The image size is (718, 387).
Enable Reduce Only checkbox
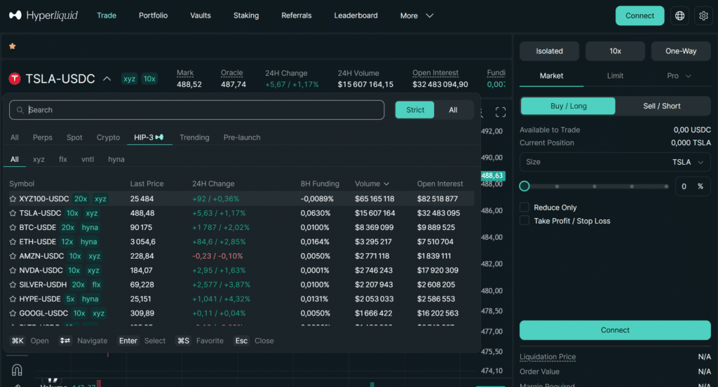[x=524, y=208]
